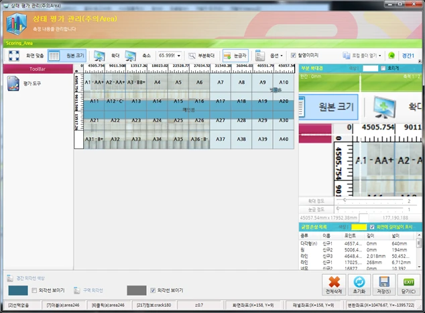The image size is (425, 313).
Task: Select grid cell A7
Action: (221, 82)
